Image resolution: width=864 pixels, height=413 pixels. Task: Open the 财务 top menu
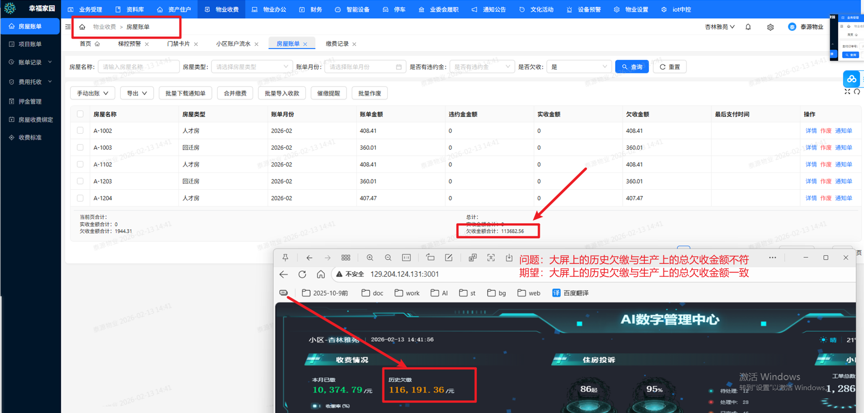(311, 9)
